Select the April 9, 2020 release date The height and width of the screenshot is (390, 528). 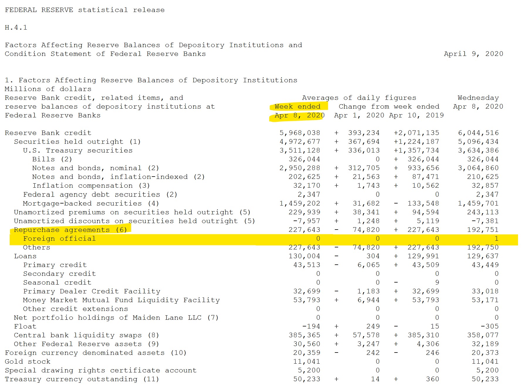coord(473,54)
